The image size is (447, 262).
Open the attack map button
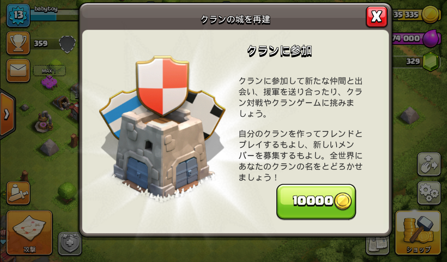[x=29, y=232]
